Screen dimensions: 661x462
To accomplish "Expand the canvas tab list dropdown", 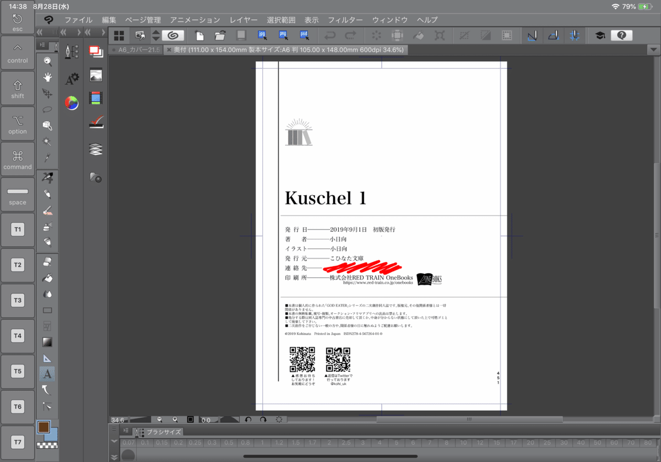I will tap(654, 50).
